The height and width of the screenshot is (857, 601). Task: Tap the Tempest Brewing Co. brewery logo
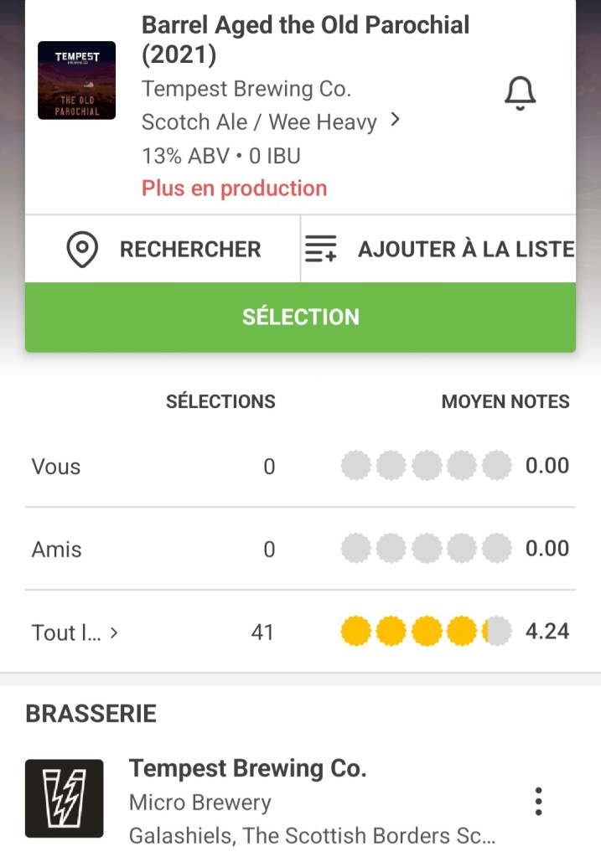click(65, 798)
